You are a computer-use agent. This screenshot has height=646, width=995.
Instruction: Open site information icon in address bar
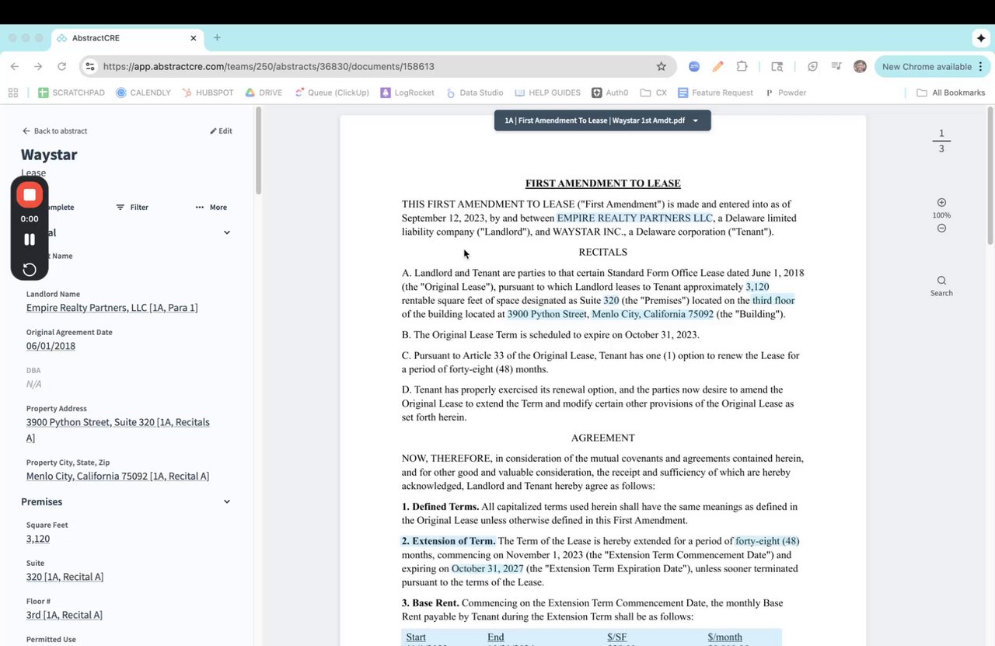coord(89,67)
